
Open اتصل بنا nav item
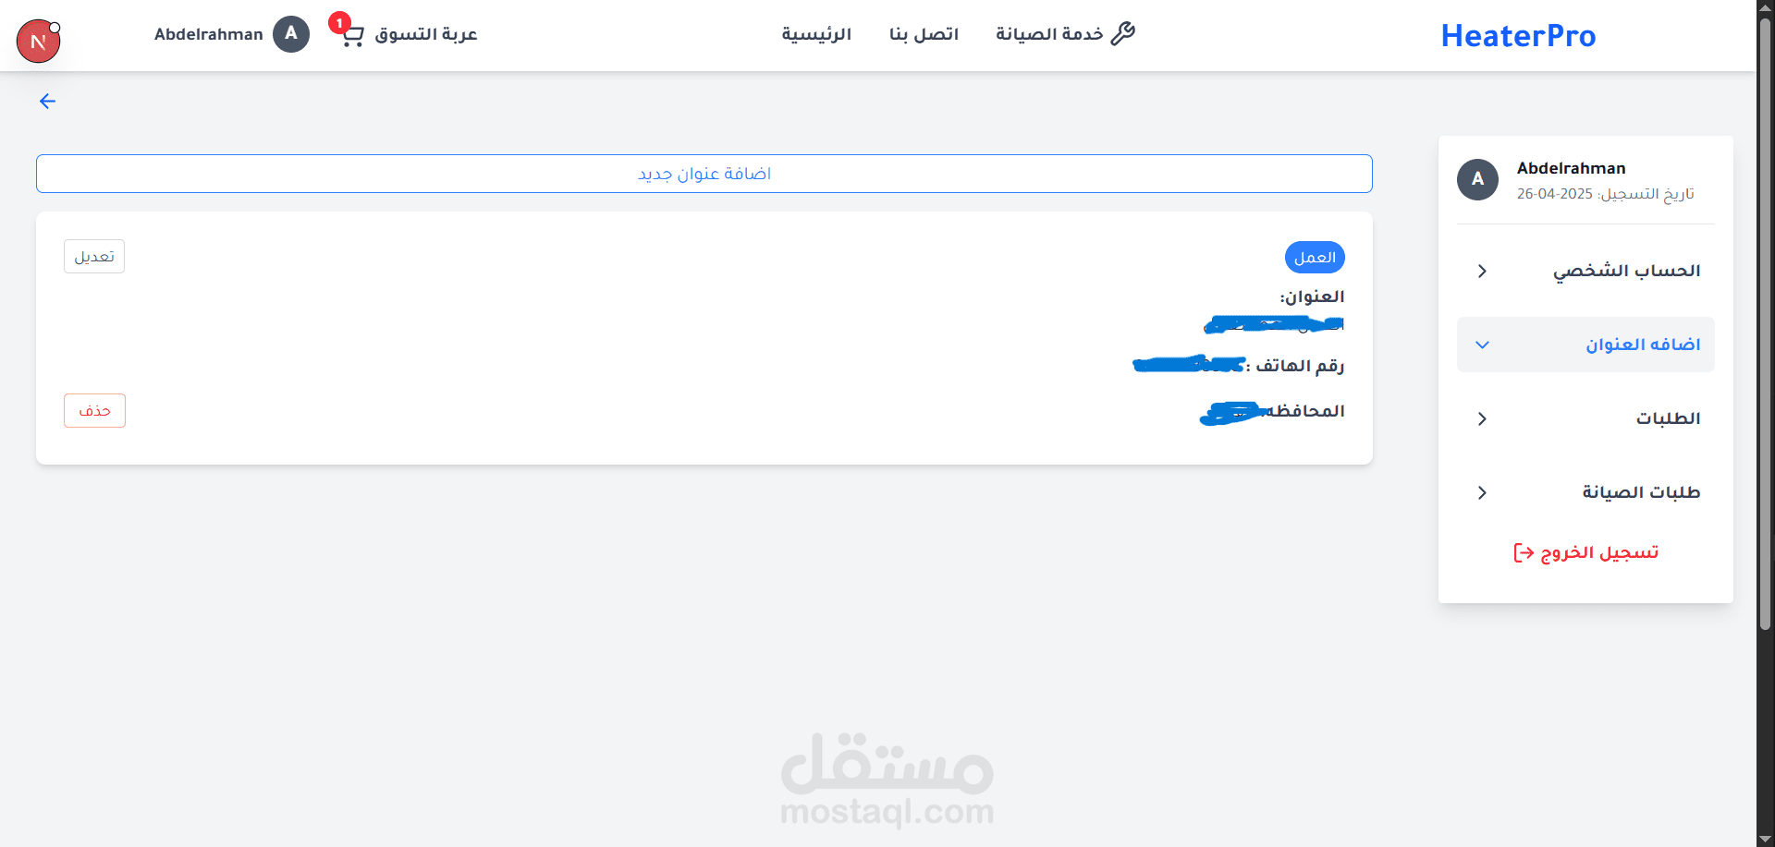pyautogui.click(x=924, y=34)
